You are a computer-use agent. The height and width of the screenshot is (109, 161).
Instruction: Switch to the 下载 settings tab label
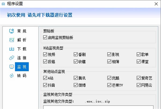click(x=22, y=49)
